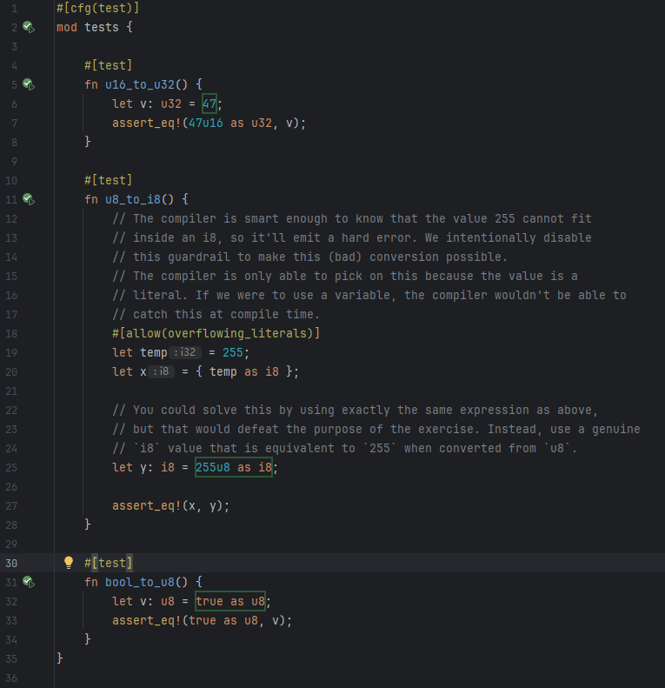The image size is (665, 688).
Task: Click the i8 inlay type hint after x
Action: (x=163, y=371)
